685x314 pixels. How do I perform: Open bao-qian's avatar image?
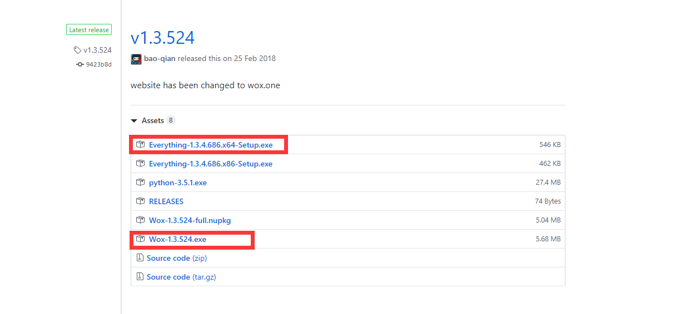point(136,59)
